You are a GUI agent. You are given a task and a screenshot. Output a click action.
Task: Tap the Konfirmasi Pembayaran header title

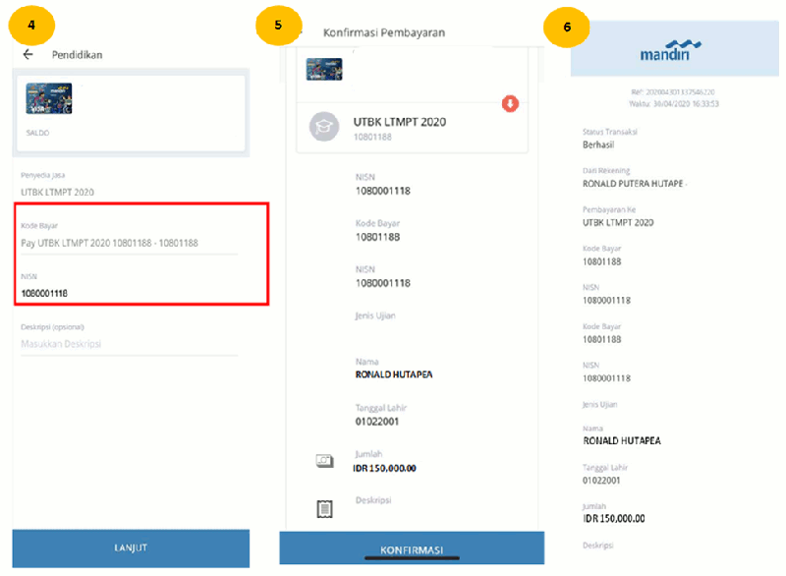[384, 32]
